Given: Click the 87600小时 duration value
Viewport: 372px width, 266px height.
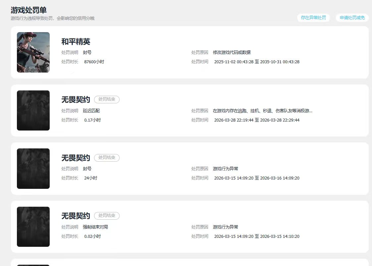Looking at the screenshot, I should (94, 62).
